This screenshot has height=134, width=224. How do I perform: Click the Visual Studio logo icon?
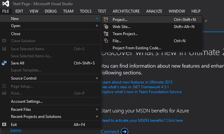click(x=6, y=4)
